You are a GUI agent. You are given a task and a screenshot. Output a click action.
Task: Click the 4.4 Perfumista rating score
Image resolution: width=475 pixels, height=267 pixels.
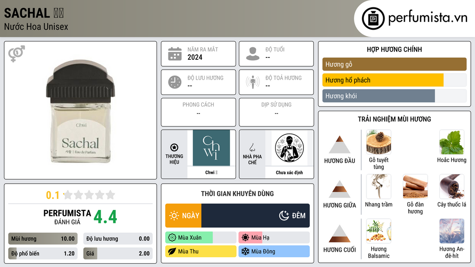pos(105,217)
